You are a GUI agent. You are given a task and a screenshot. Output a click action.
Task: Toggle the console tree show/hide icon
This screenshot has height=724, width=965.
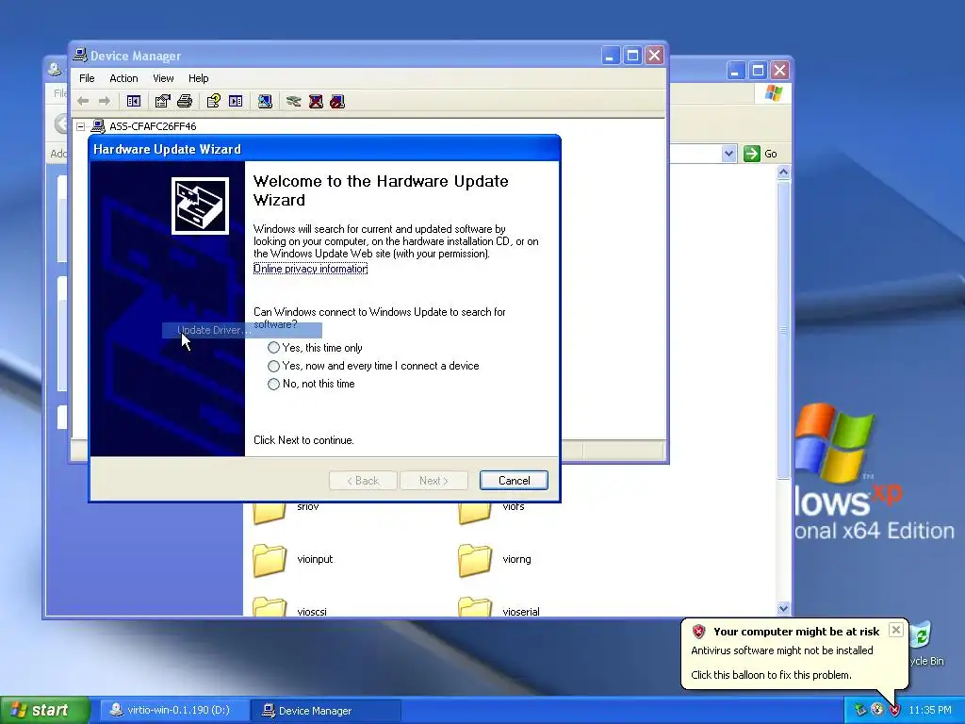134,101
